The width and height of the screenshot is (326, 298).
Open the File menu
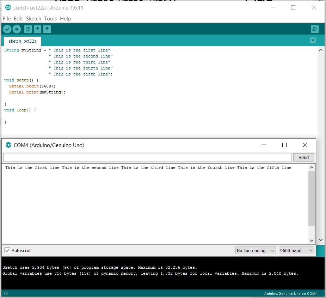pos(7,19)
